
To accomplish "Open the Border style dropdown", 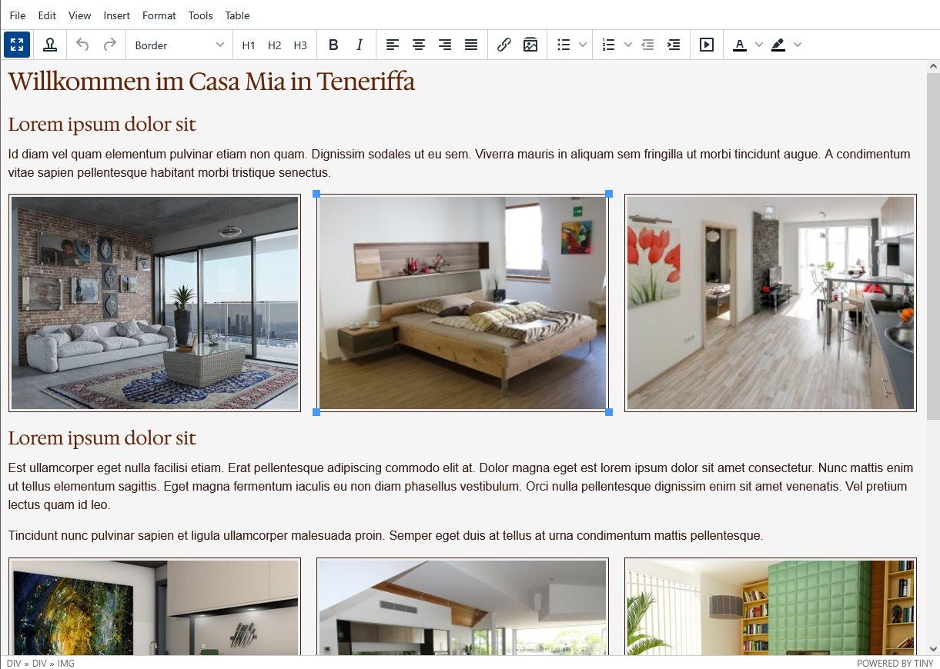I will pos(179,45).
